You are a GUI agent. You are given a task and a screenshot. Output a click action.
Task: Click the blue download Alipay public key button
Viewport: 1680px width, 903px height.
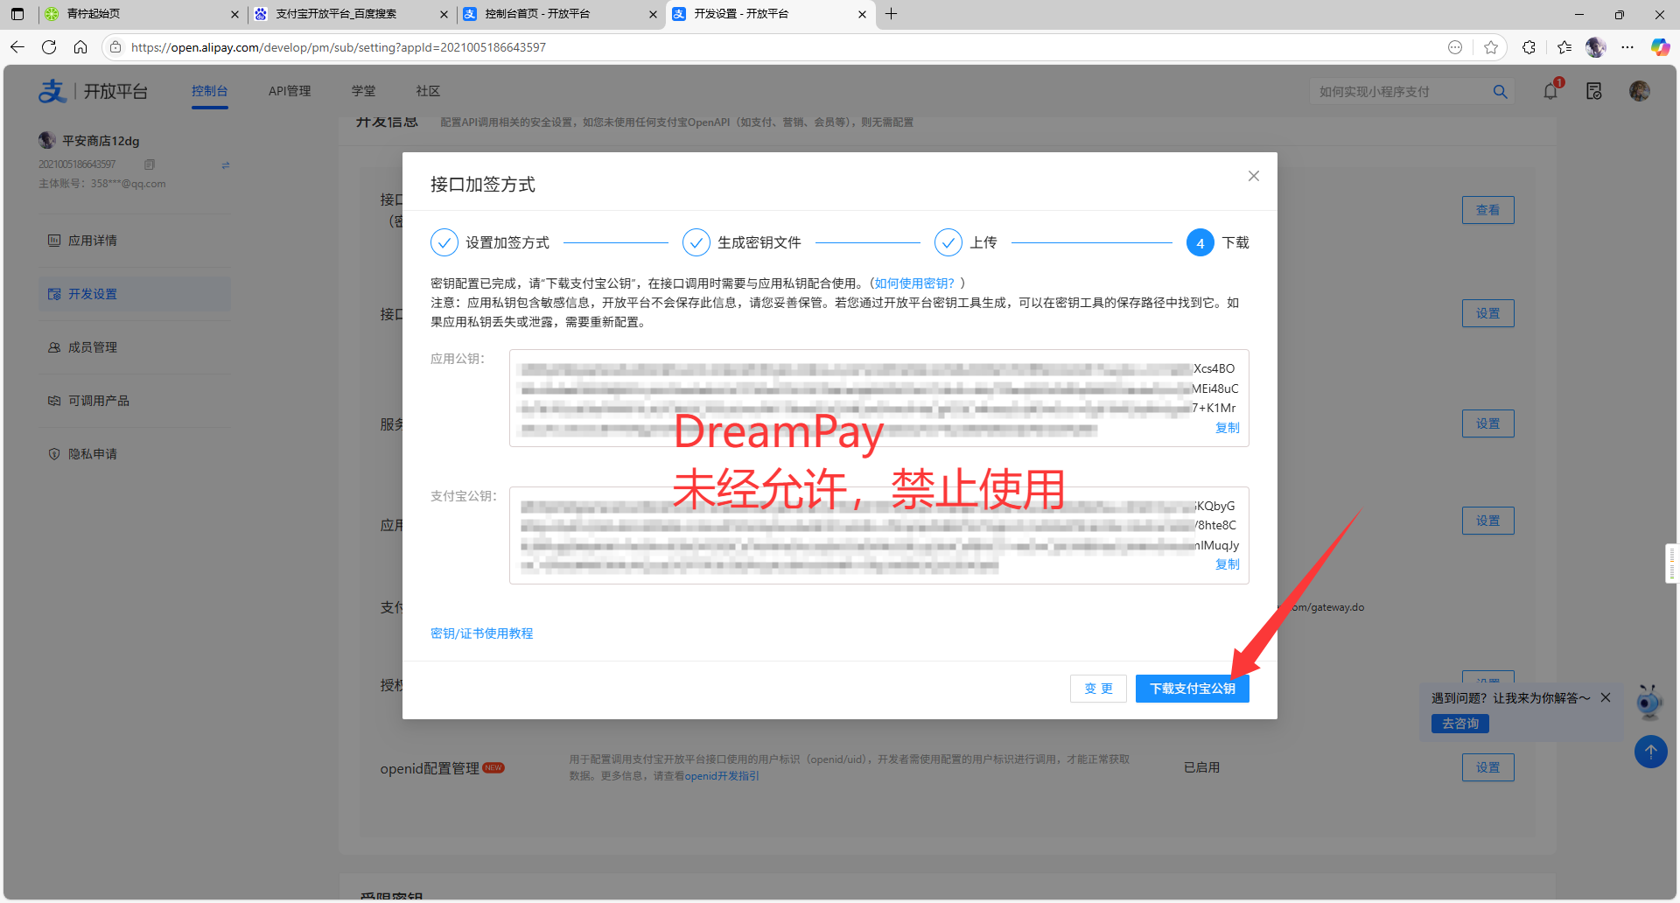pyautogui.click(x=1192, y=689)
